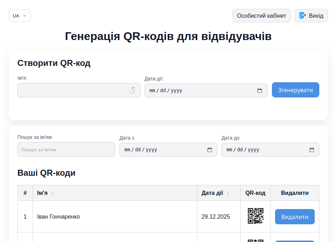The width and height of the screenshot is (336, 242).
Task: Click row number 1 cell
Action: click(x=25, y=217)
